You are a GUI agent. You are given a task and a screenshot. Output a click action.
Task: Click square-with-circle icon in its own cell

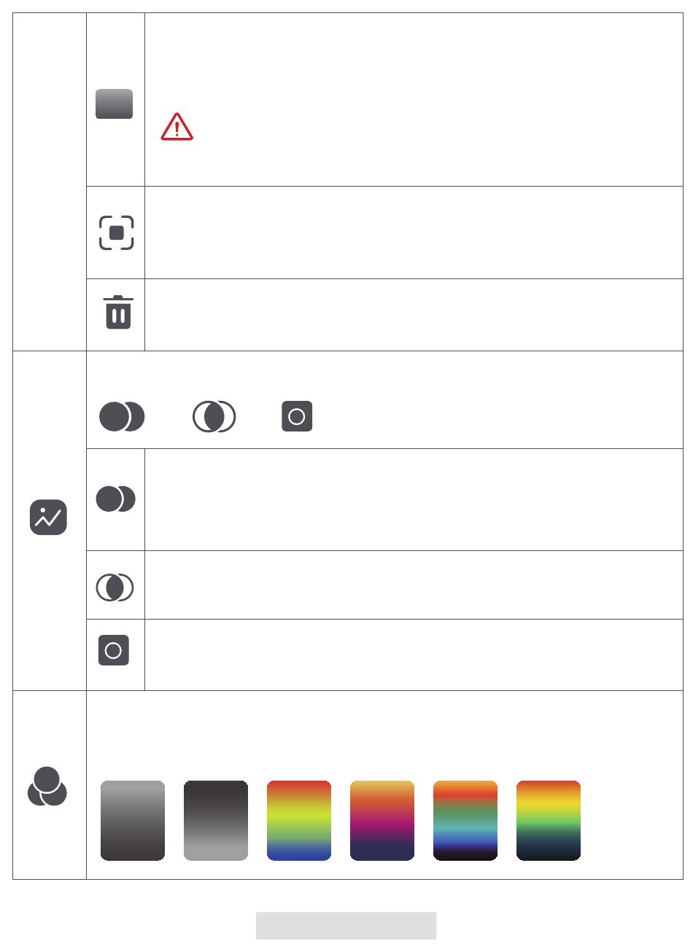(114, 650)
